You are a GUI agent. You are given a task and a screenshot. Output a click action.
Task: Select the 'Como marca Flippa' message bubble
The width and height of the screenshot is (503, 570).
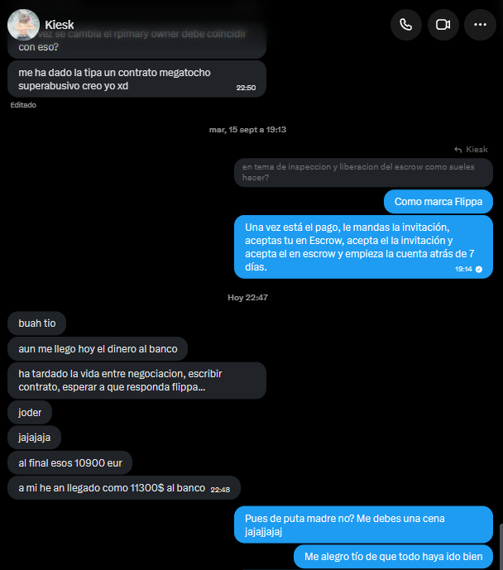coord(438,202)
